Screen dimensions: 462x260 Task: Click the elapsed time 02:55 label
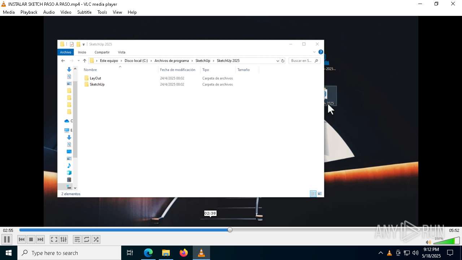(x=8, y=230)
